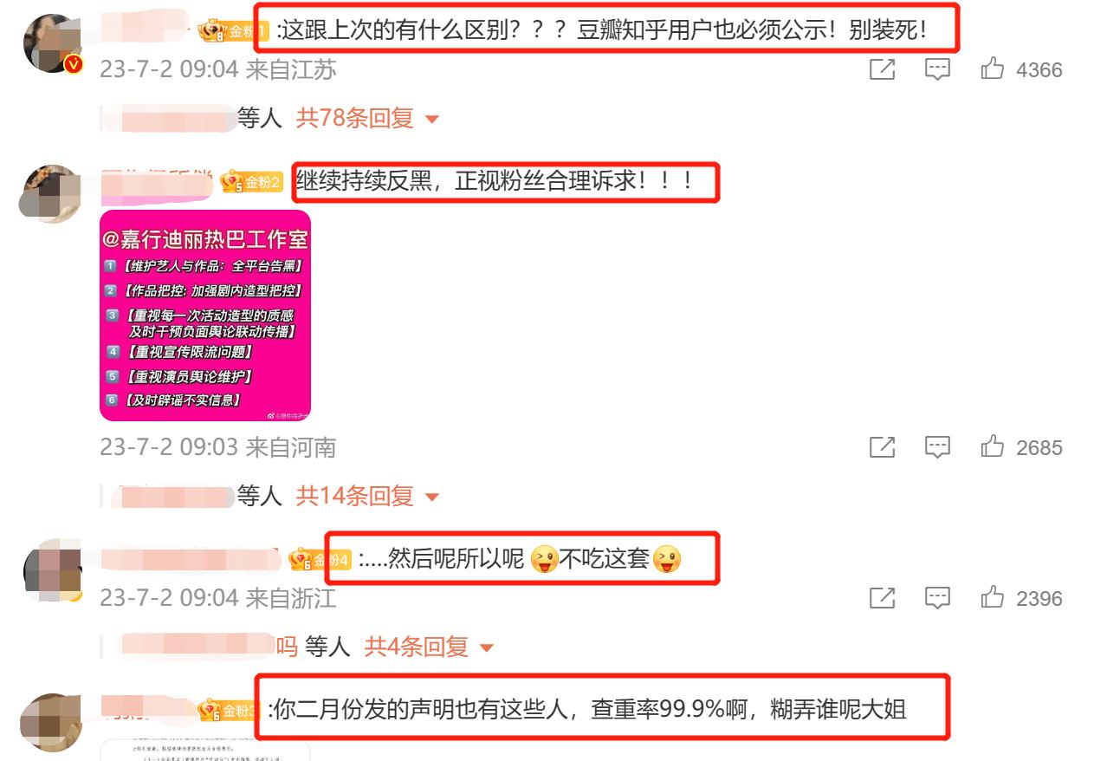1094x761 pixels.
Task: Share the comment from 江苏
Action: pos(882,70)
